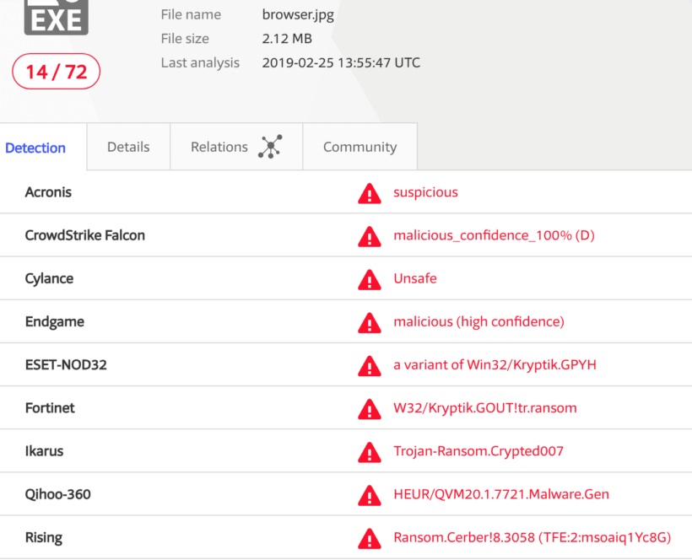Screen dimensions: 692x560
Task: Click the warning triangle beside Rising
Action: [369, 538]
